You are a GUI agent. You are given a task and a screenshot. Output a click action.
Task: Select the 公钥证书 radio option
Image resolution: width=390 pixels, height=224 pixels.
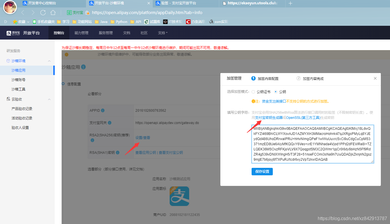pos(253,92)
